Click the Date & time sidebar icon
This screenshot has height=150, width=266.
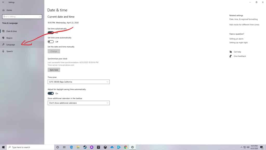tap(3, 31)
